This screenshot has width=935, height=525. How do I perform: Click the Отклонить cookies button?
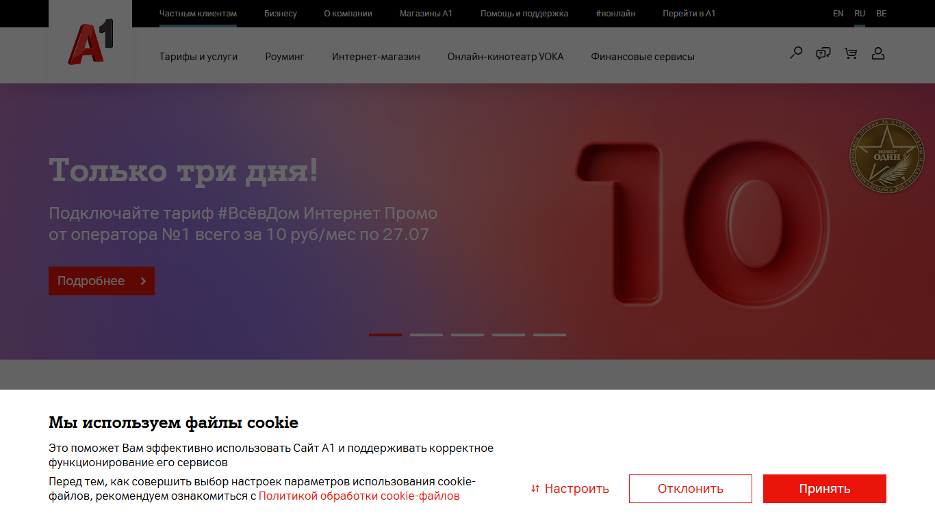(691, 489)
